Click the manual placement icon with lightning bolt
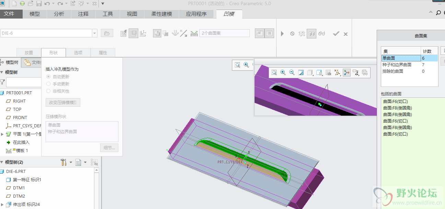This screenshot has height=209, width=445. click(x=124, y=33)
